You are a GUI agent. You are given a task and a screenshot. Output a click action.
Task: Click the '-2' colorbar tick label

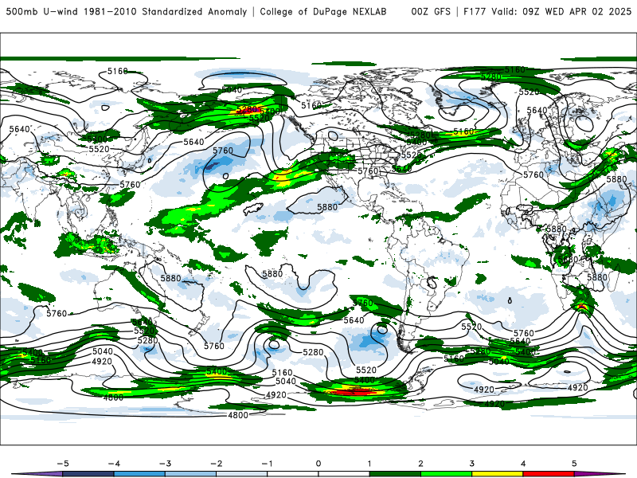216,464
